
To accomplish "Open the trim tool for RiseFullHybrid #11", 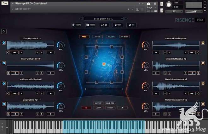I will tap(15, 73).
